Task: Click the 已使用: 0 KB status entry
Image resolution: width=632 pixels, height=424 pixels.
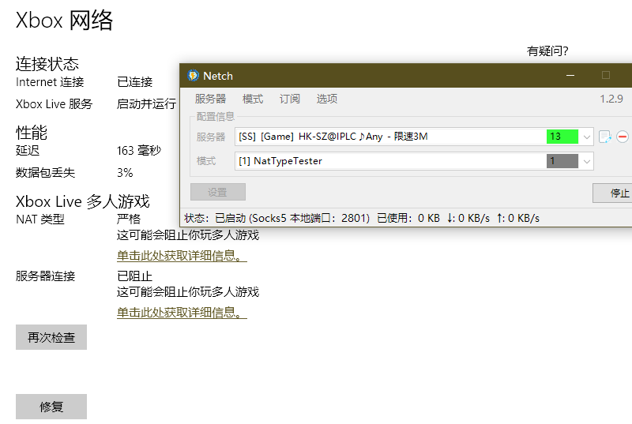Action: click(x=408, y=218)
